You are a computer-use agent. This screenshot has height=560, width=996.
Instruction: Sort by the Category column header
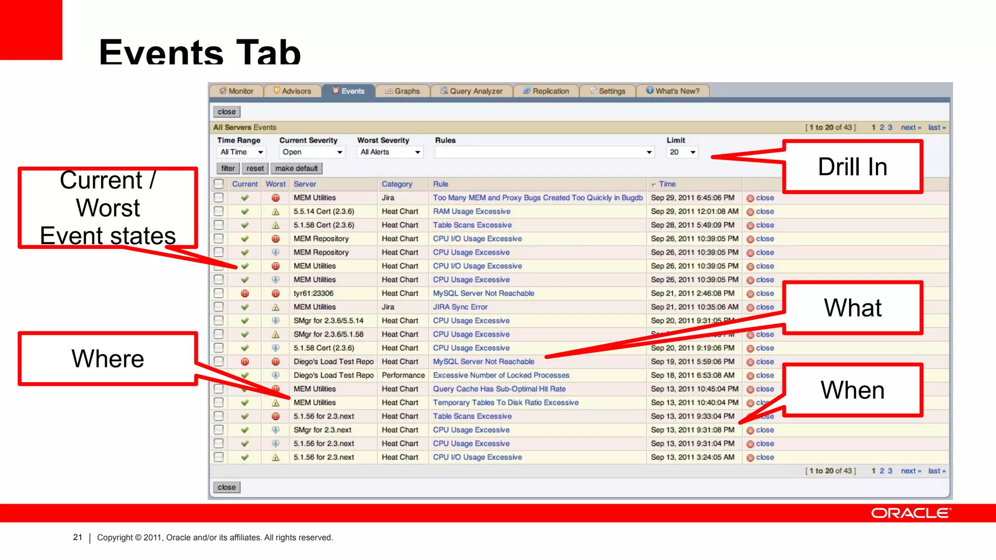[x=397, y=184]
